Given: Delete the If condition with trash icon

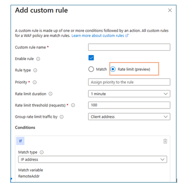Looking at the screenshot, I should [165, 141].
